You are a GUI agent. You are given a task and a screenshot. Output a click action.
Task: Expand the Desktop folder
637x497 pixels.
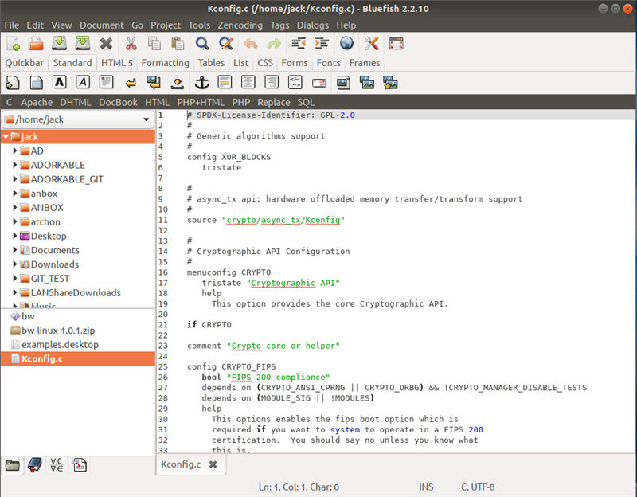tap(14, 236)
